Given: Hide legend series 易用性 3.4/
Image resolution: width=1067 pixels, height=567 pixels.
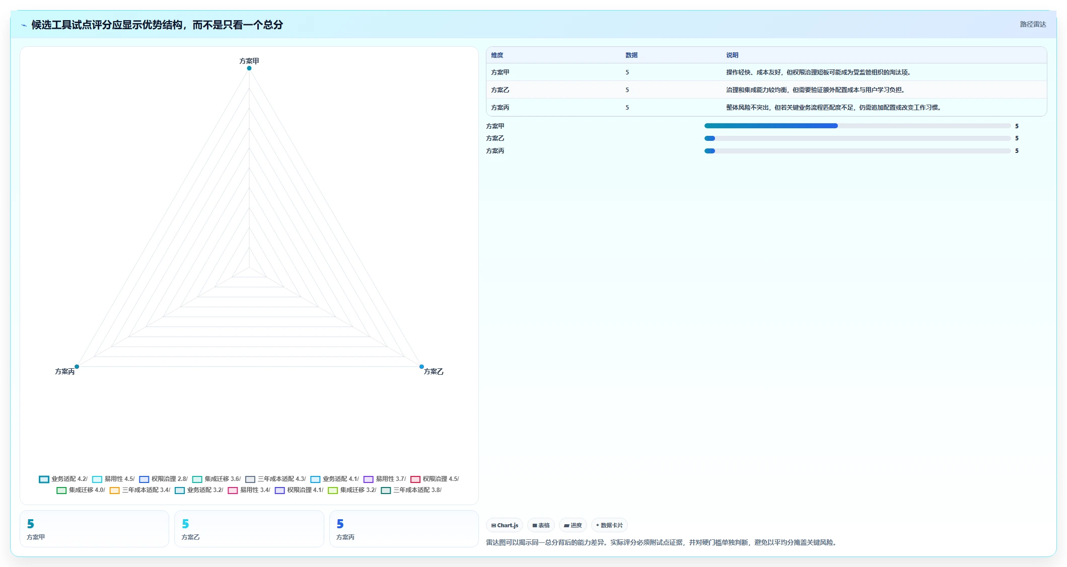Looking at the screenshot, I should tap(249, 490).
